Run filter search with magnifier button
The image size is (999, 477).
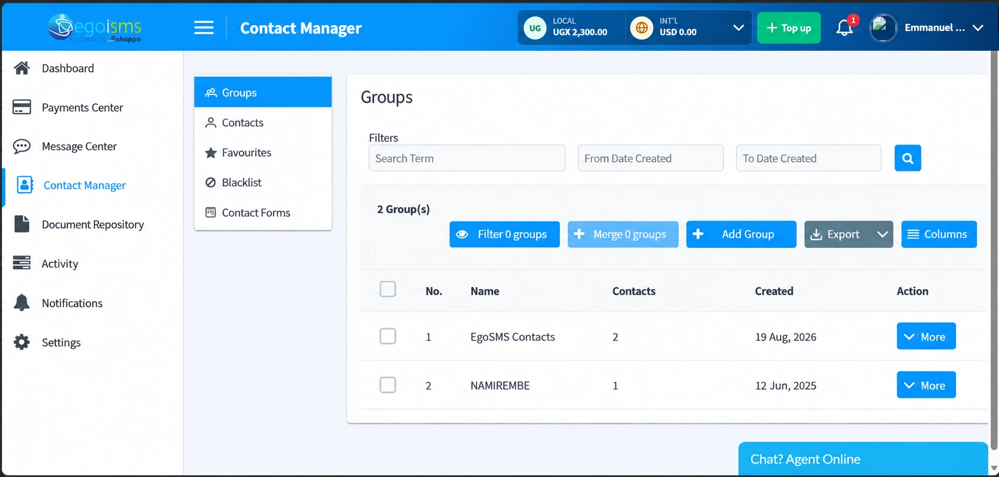[x=908, y=158]
